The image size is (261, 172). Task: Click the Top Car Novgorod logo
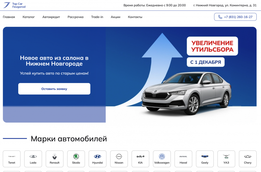15,5
